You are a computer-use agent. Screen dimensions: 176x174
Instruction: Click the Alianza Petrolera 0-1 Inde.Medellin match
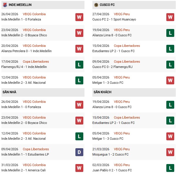tap(26, 51)
